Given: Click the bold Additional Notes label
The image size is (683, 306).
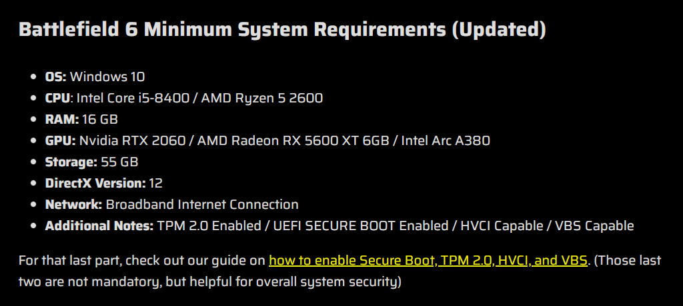Looking at the screenshot, I should pyautogui.click(x=99, y=226).
